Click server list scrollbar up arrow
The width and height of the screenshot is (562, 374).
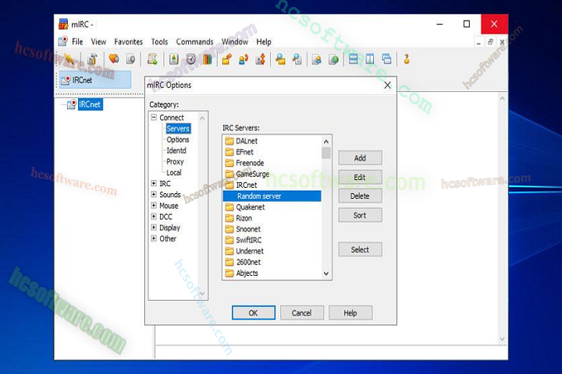[x=326, y=141]
